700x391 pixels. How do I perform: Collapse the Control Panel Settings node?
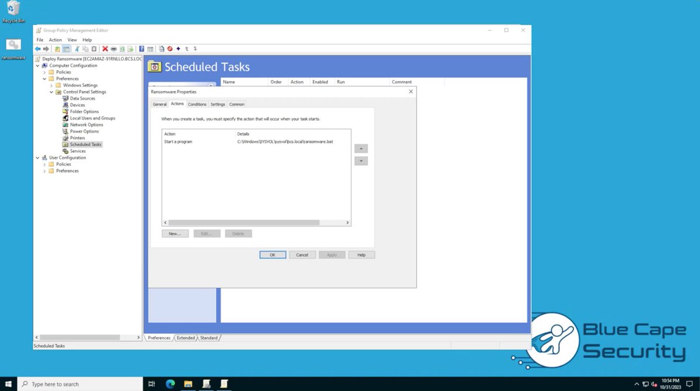pyautogui.click(x=51, y=92)
